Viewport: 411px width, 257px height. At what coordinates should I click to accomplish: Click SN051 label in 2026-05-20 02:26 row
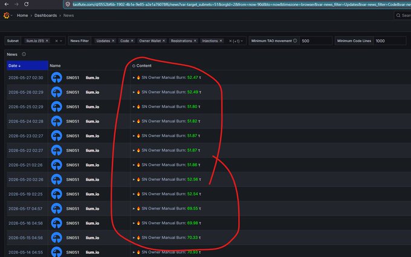click(73, 180)
